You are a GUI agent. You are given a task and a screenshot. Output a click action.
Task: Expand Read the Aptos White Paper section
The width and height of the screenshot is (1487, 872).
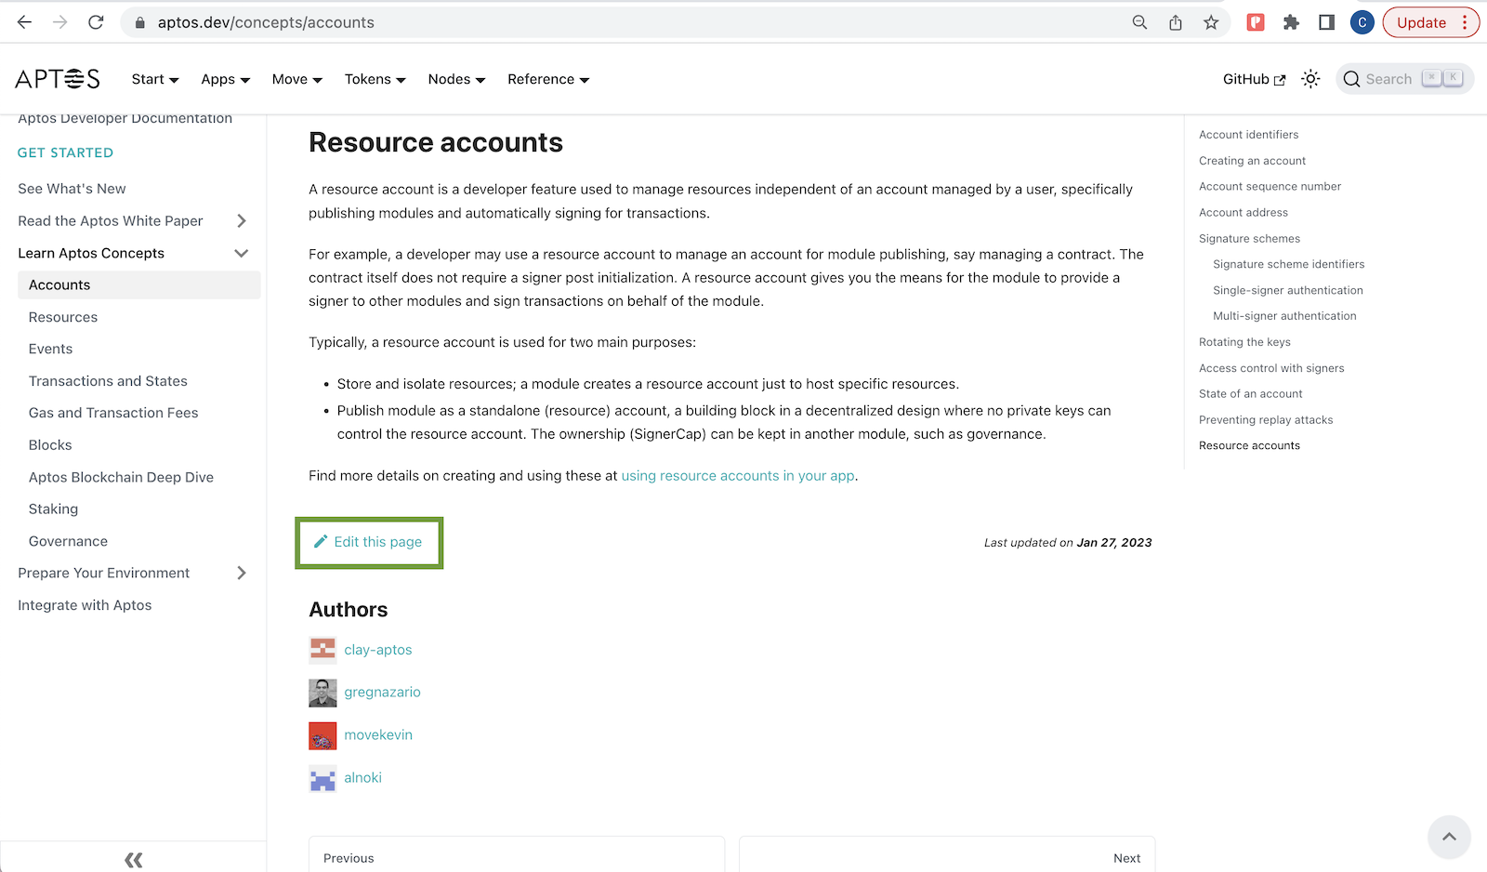tap(242, 221)
